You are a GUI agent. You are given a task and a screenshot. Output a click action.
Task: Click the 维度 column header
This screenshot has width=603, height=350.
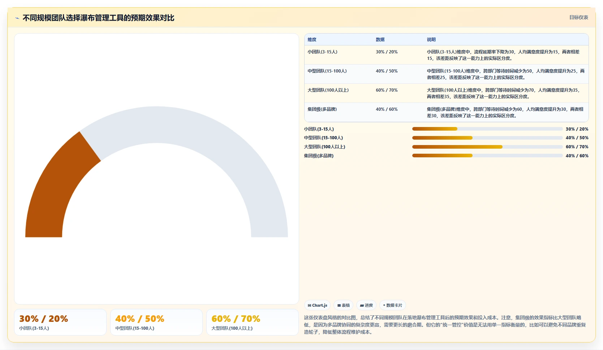click(312, 40)
